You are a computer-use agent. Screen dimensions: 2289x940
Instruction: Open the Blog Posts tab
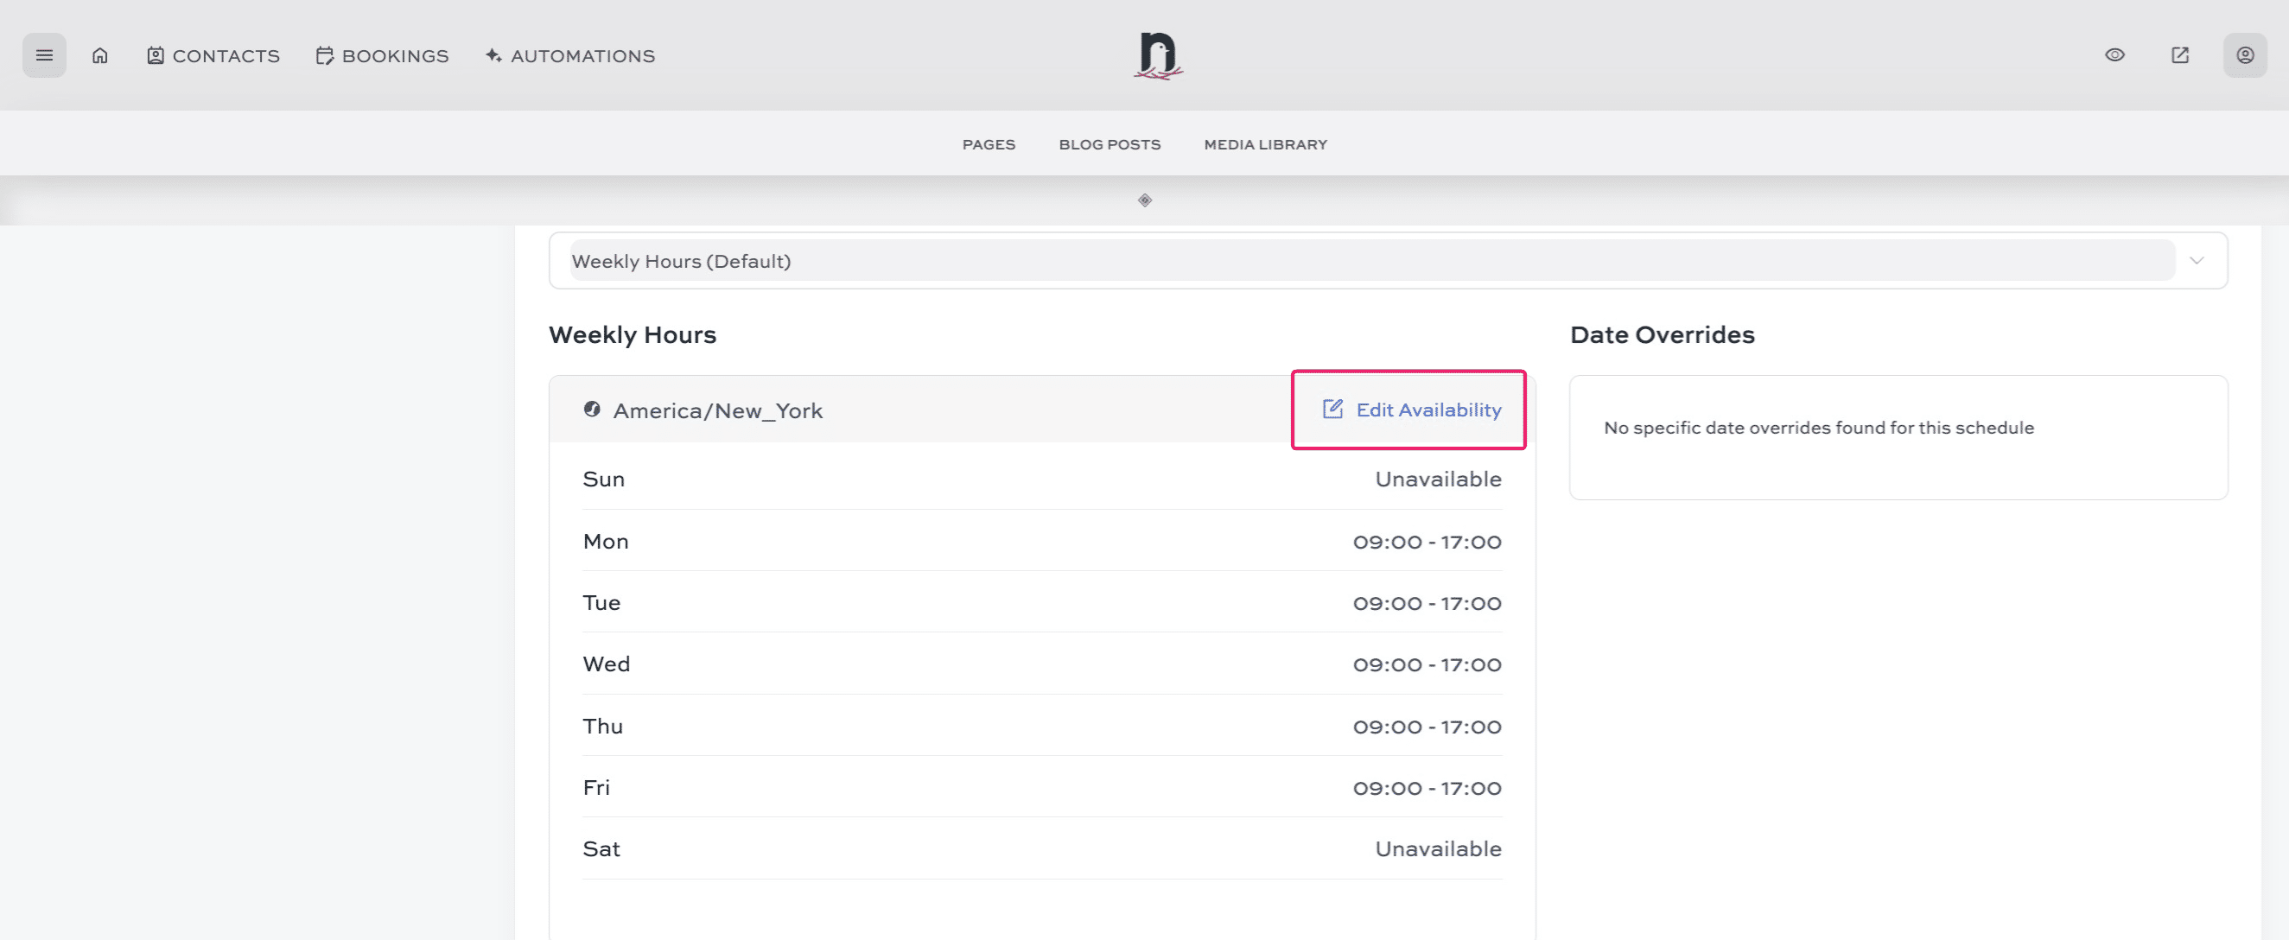(x=1108, y=144)
